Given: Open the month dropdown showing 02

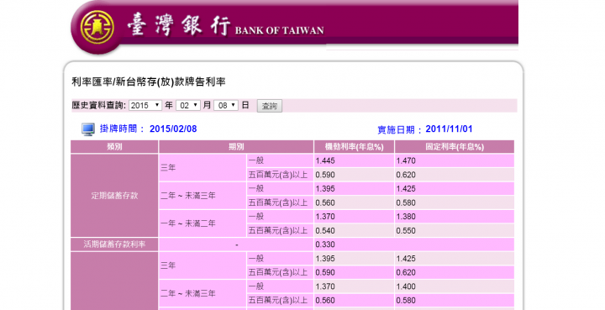Looking at the screenshot, I should coord(188,105).
